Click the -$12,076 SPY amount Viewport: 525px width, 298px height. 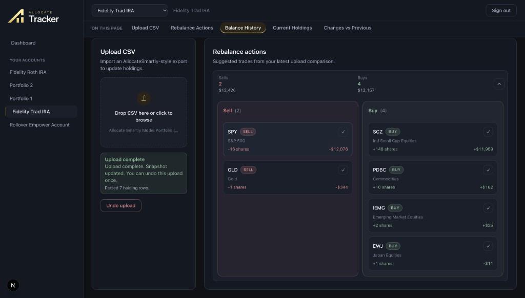[338, 149]
